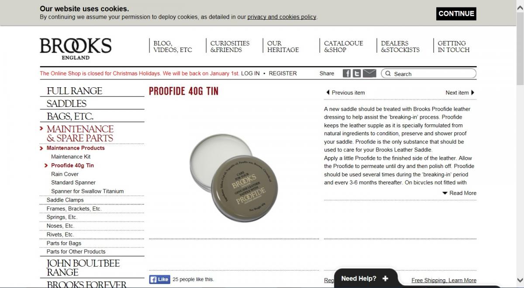This screenshot has height=288, width=524.
Task: Collapse Maintenance & Spare Parts section
Action: (80, 134)
